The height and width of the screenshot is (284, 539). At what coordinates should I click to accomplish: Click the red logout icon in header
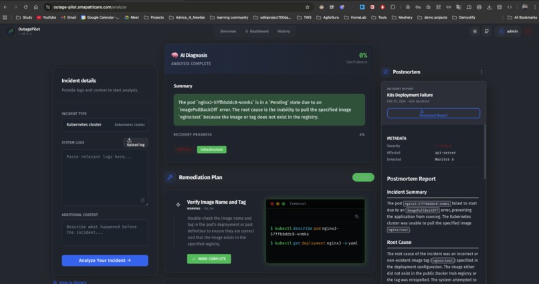coord(528,31)
